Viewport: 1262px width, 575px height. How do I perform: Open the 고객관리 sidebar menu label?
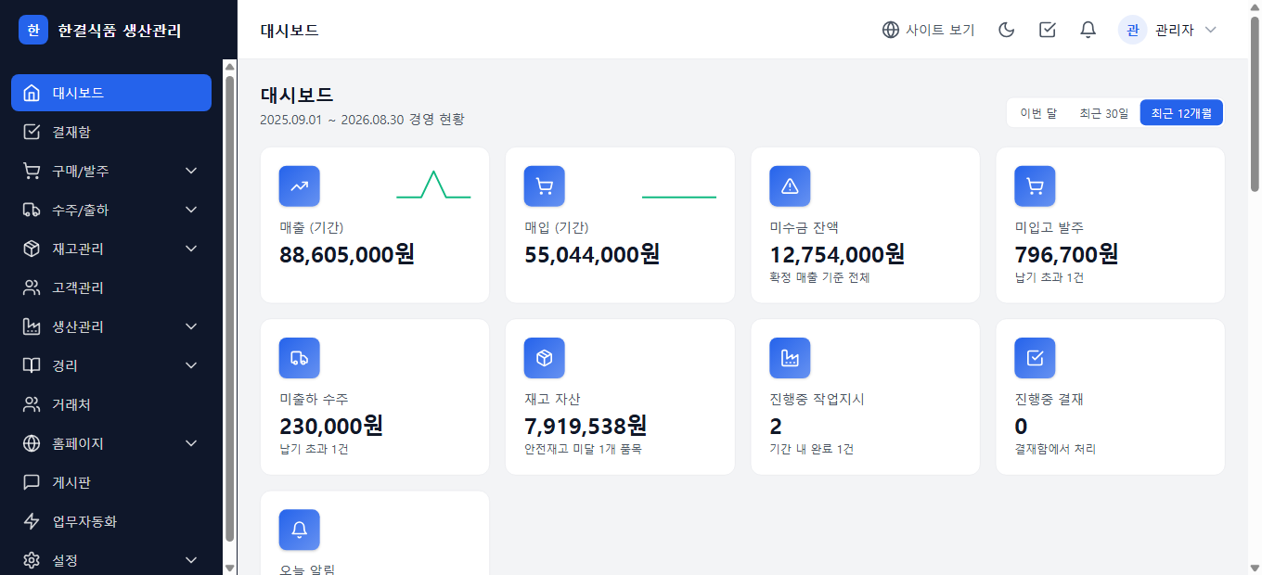click(x=78, y=287)
